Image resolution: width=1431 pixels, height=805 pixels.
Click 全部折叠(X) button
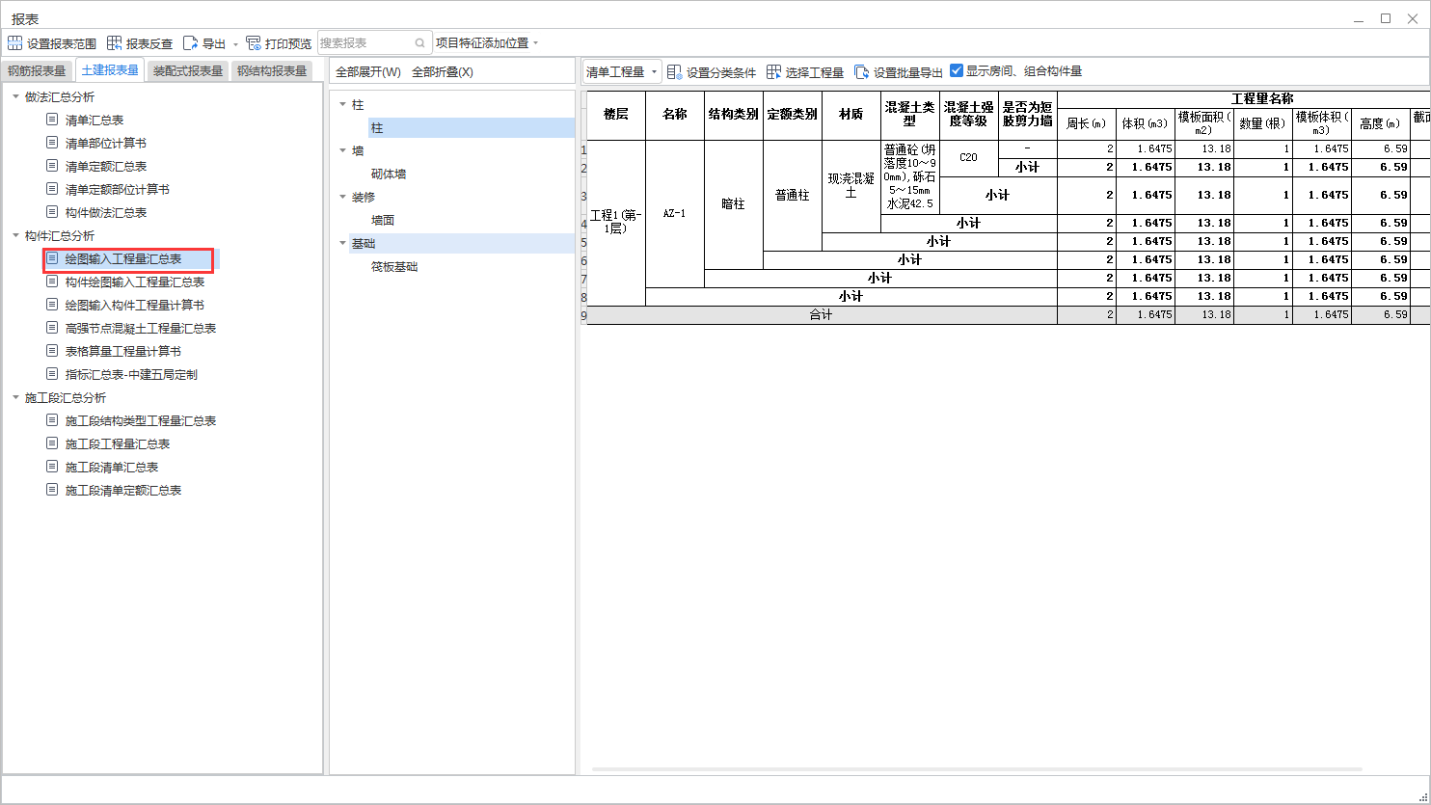coord(443,72)
